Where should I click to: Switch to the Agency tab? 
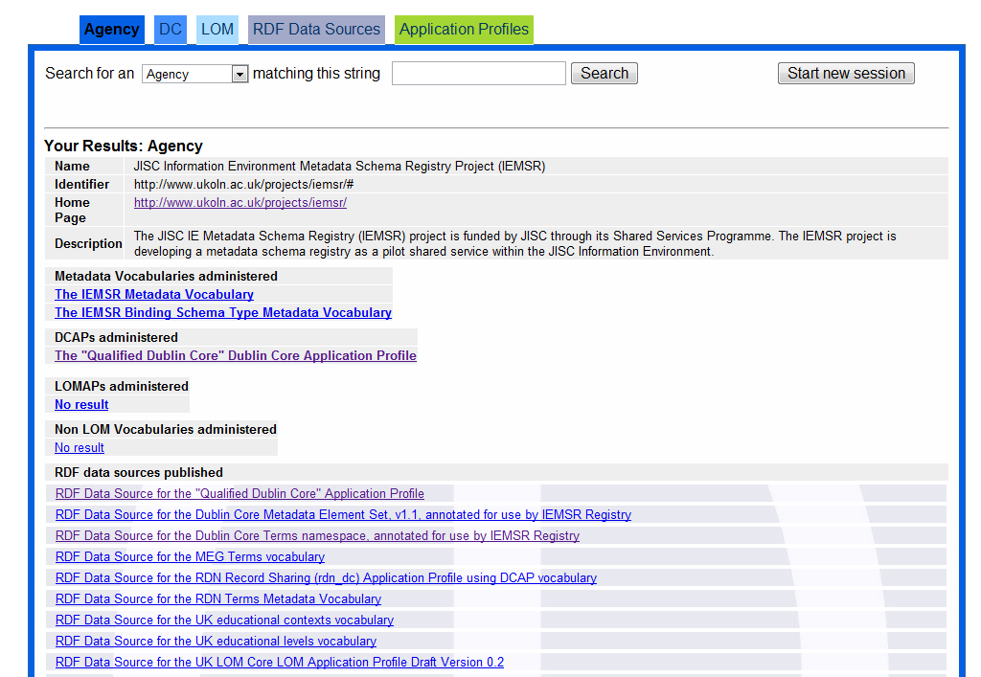pyautogui.click(x=112, y=30)
